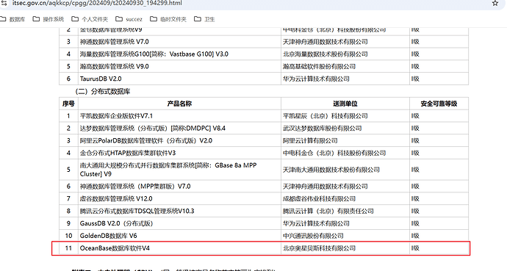Click 成都虚谷伟业科技有限公司 cell
Image resolution: width=507 pixels, height=271 pixels.
click(345, 198)
